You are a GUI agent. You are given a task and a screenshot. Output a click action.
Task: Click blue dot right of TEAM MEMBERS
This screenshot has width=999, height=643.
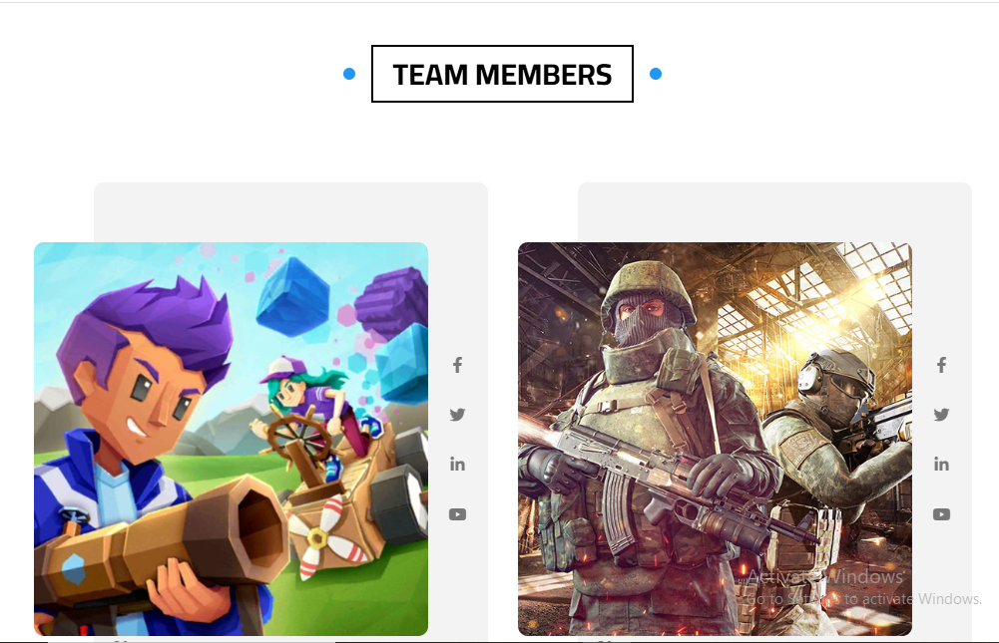pos(656,74)
